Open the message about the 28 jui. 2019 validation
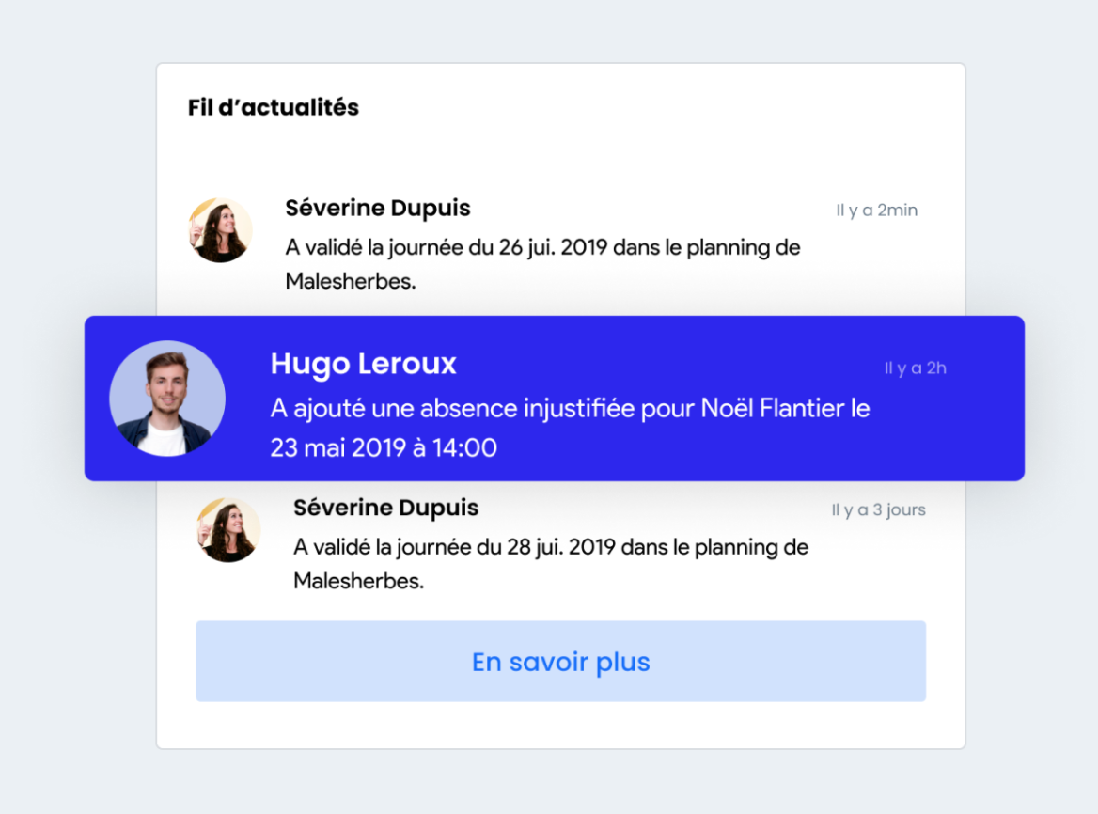The image size is (1098, 814). [x=550, y=564]
